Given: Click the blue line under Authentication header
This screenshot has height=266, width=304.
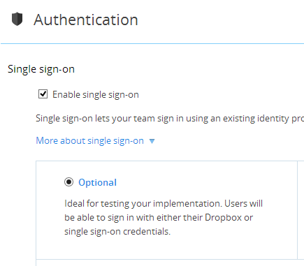Looking at the screenshot, I should pos(152,43).
